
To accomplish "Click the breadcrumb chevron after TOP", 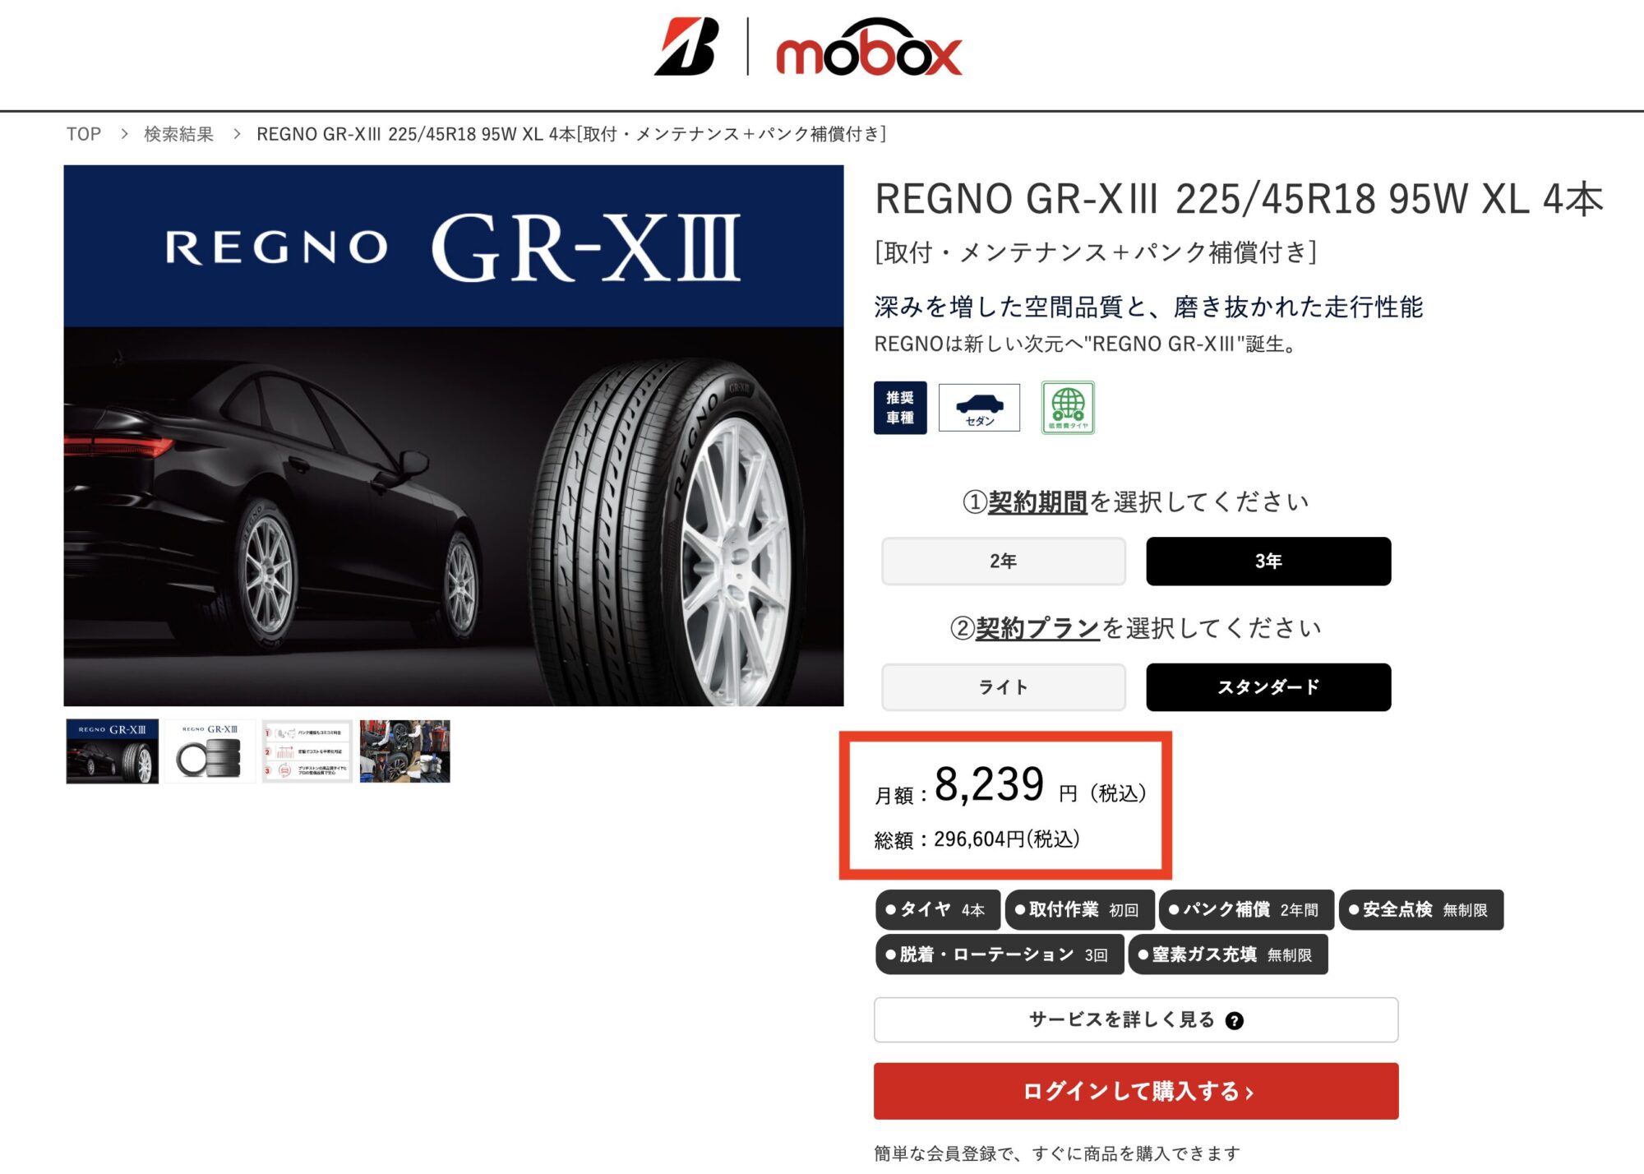I will (x=123, y=134).
